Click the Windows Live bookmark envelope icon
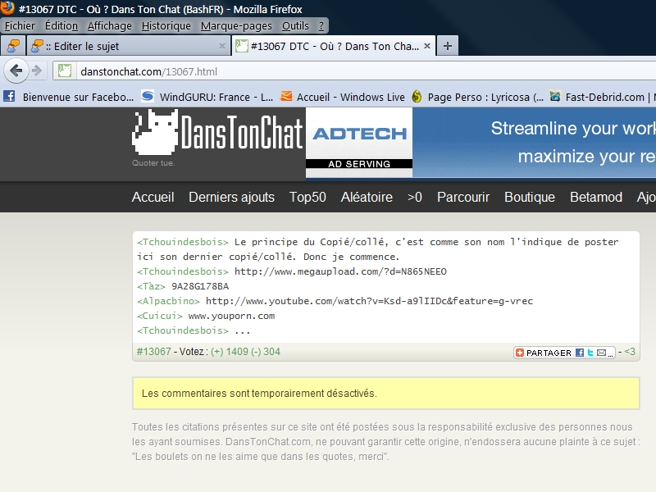Image resolution: width=656 pixels, height=492 pixels. pos(286,96)
